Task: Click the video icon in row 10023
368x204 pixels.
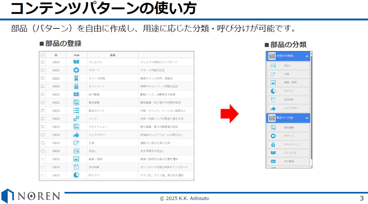Action: (x=76, y=95)
